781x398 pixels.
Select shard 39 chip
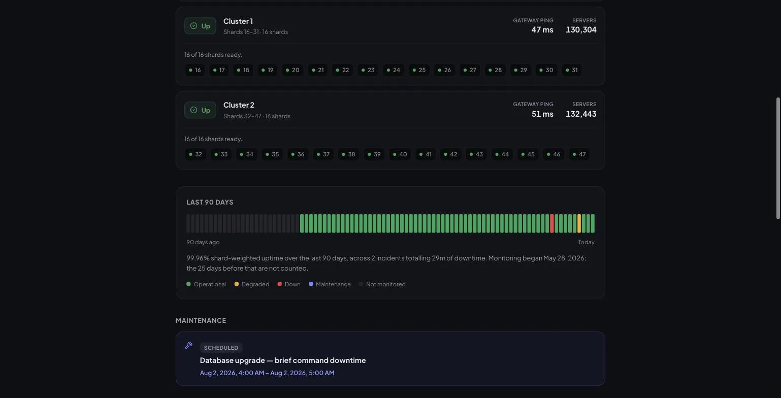374,154
